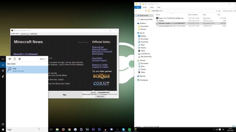Open the Feedback icon in search sidebar
Screen dimensions: 236x132
[x=3, y=77]
